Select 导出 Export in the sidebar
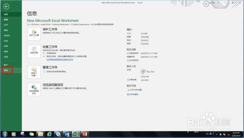Screen dimensions: 244x138 coord(11,51)
